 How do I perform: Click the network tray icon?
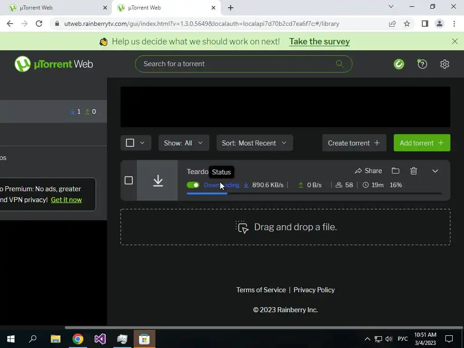point(378,339)
